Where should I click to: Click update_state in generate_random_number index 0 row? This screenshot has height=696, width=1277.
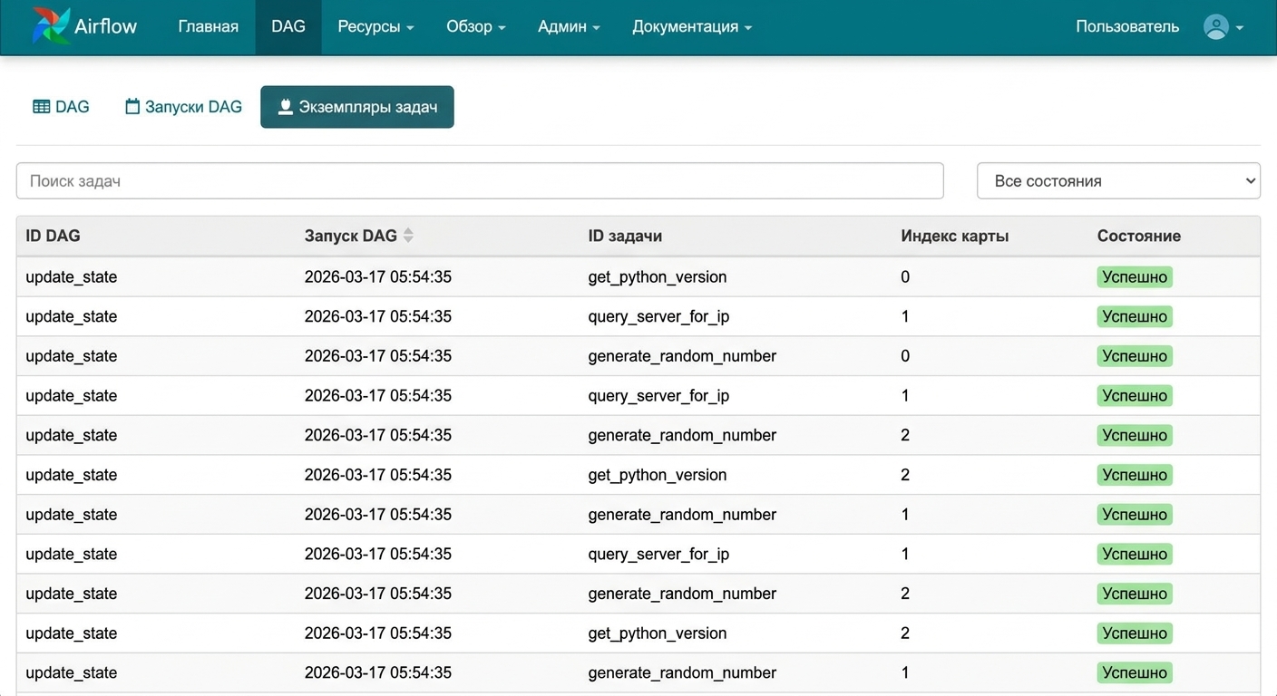pyautogui.click(x=72, y=356)
